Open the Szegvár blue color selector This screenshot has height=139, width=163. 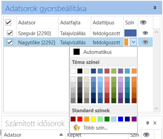coord(130,33)
